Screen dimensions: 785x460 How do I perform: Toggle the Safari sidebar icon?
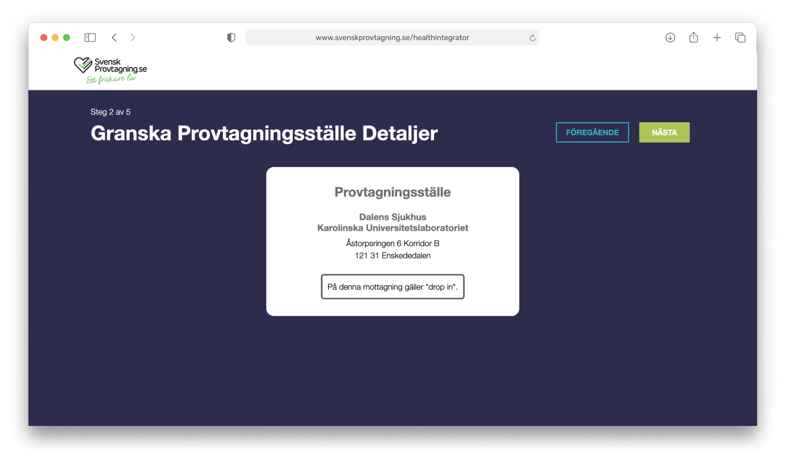point(90,38)
